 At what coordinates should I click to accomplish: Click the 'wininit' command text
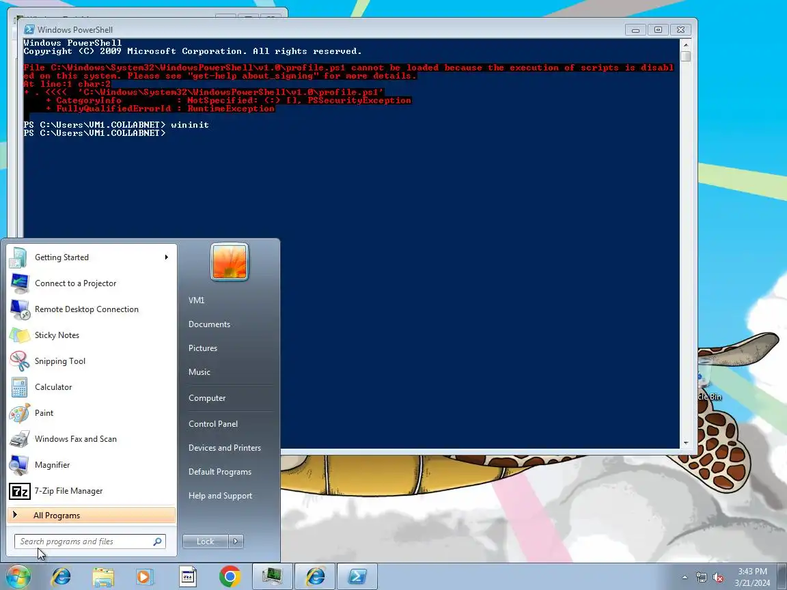[x=190, y=125]
